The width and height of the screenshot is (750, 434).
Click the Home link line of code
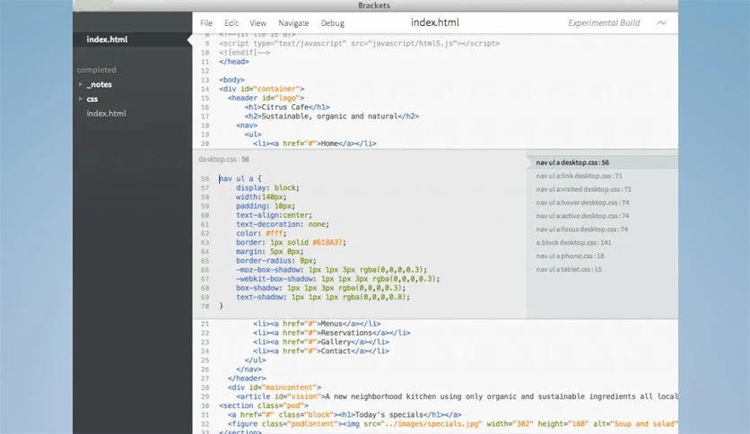[315, 143]
